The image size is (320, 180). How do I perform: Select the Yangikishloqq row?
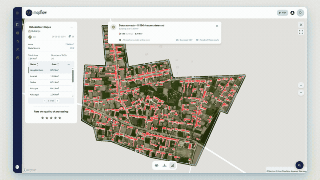click(x=50, y=70)
